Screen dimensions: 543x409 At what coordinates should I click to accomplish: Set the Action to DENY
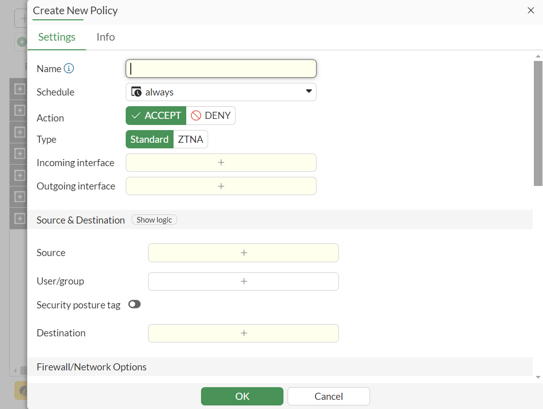point(211,115)
